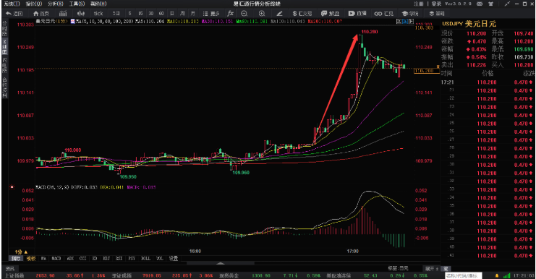Select the BOLL indicator tab
Screen dimensions: 536x279
(145, 259)
